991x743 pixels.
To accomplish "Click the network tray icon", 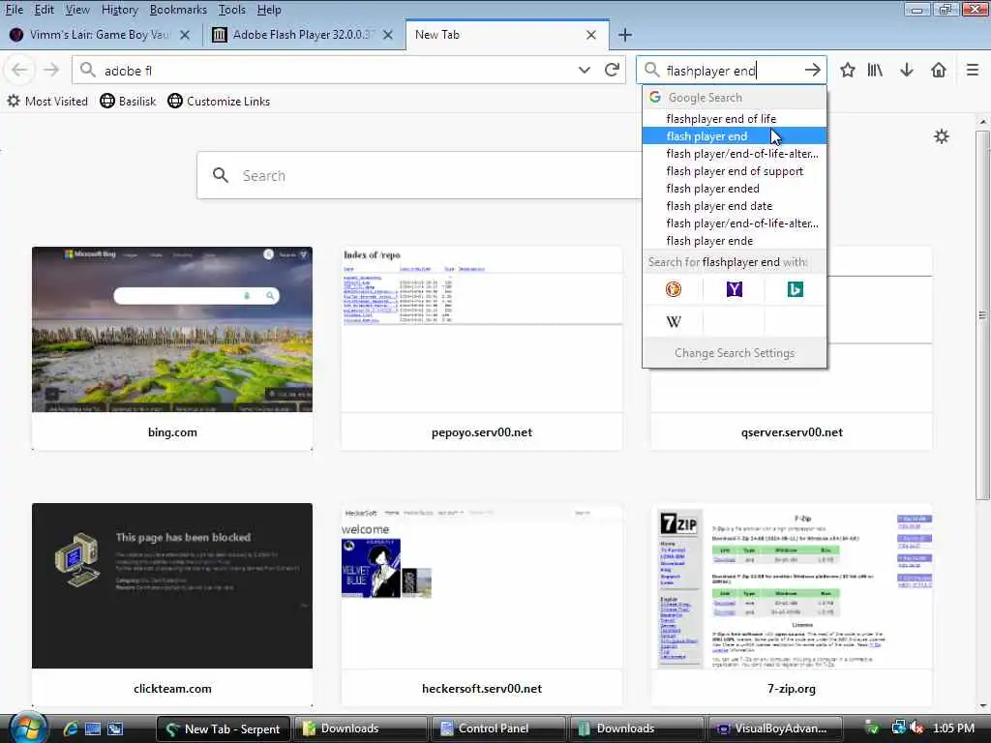I will [898, 728].
